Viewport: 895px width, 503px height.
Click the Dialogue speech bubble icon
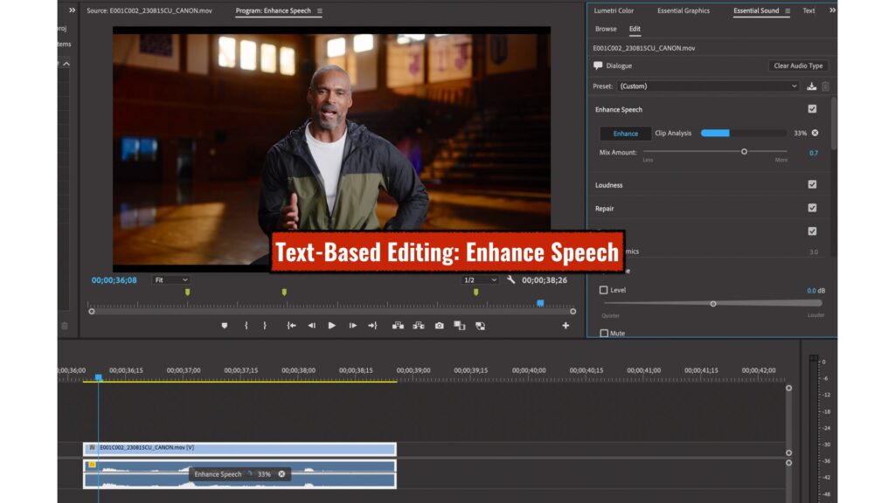tap(598, 65)
